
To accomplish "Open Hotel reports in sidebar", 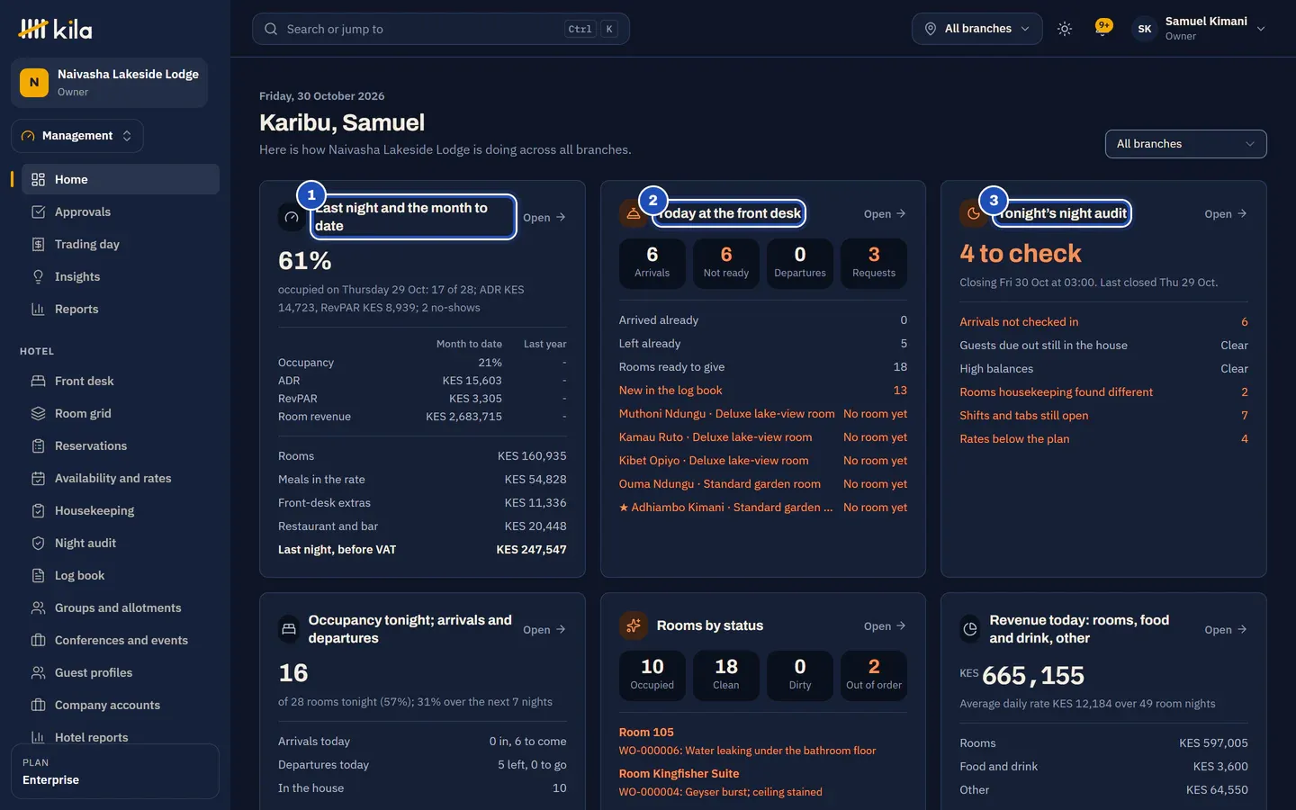I will [x=121, y=737].
